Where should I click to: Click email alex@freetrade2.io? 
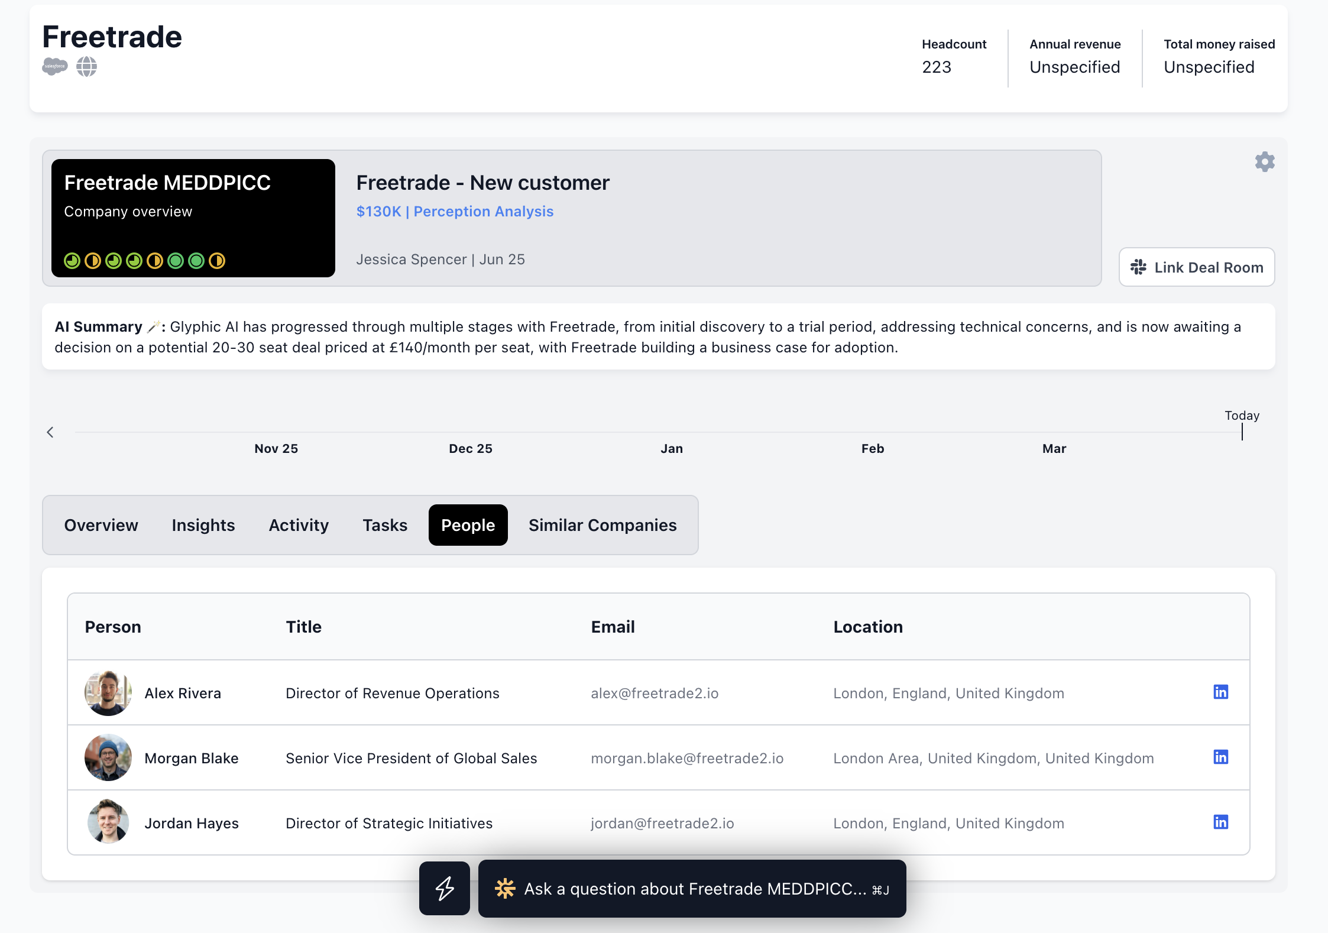(x=655, y=693)
